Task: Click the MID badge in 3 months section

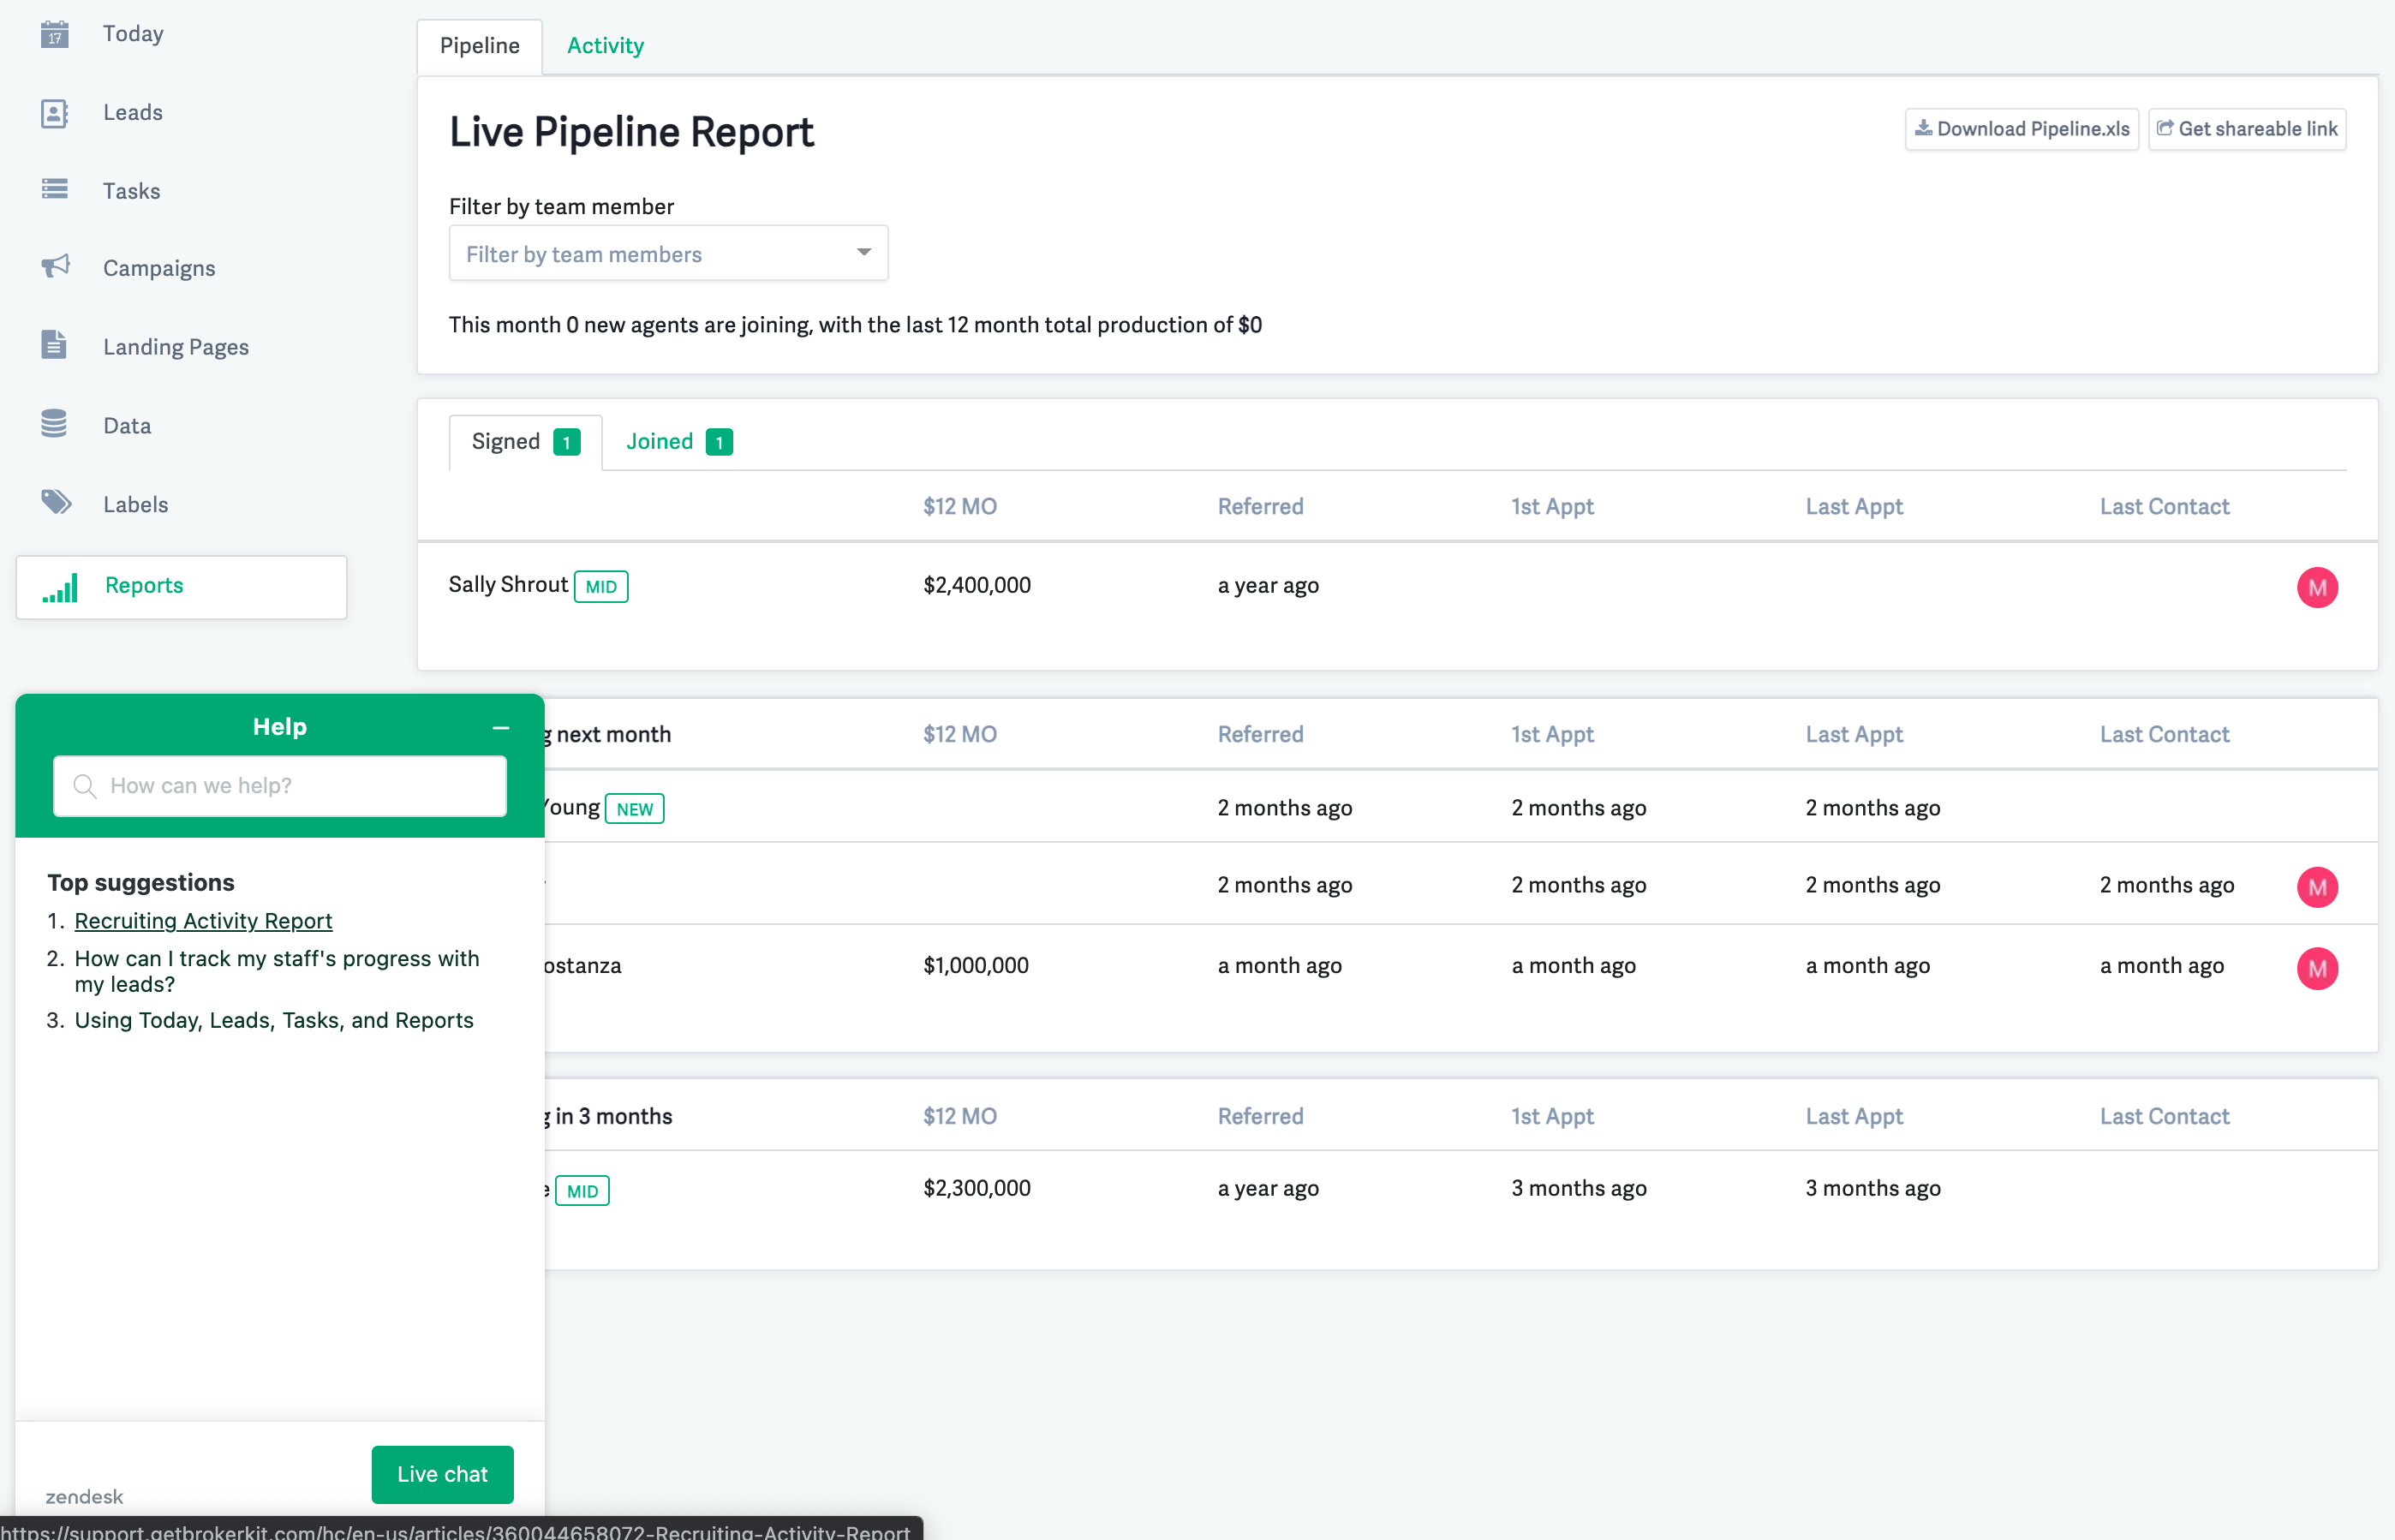Action: tap(582, 1191)
